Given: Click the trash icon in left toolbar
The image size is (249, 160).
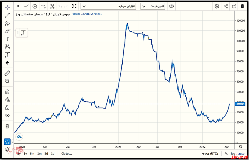Looking at the screenshot, I should [x=8, y=126].
